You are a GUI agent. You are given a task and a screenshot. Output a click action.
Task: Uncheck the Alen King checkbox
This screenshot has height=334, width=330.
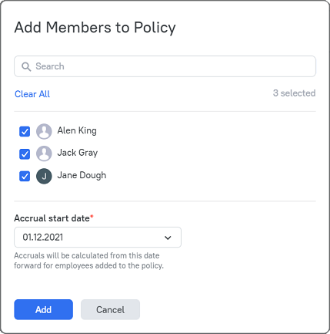tap(25, 132)
